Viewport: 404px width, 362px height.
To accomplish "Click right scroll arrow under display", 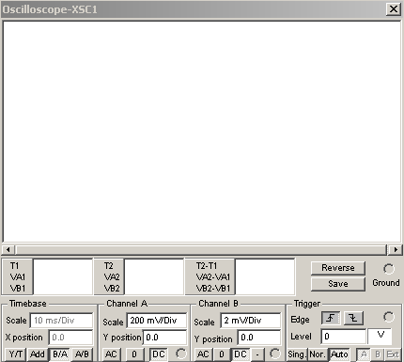I will coord(396,250).
